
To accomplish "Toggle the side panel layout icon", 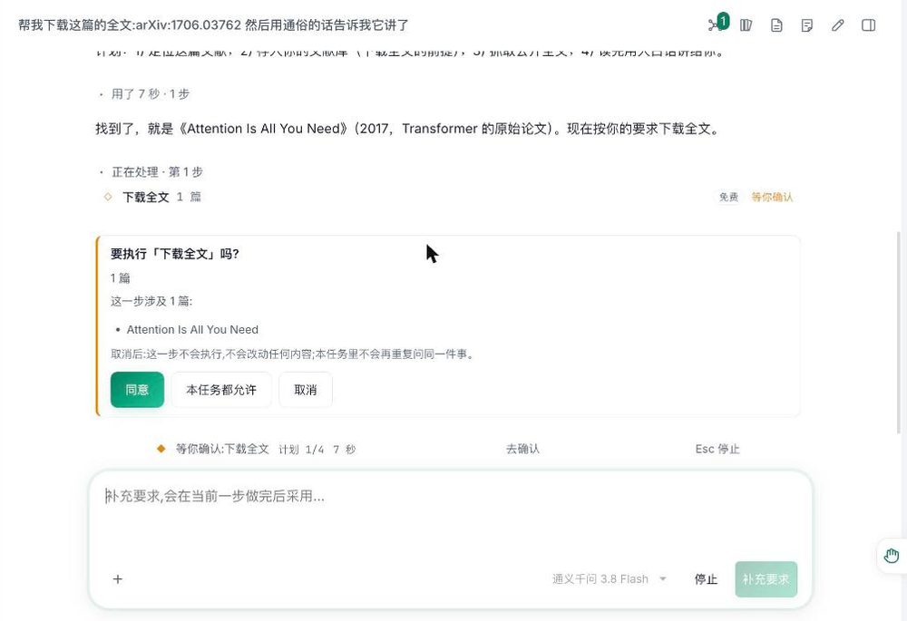I will tap(868, 24).
